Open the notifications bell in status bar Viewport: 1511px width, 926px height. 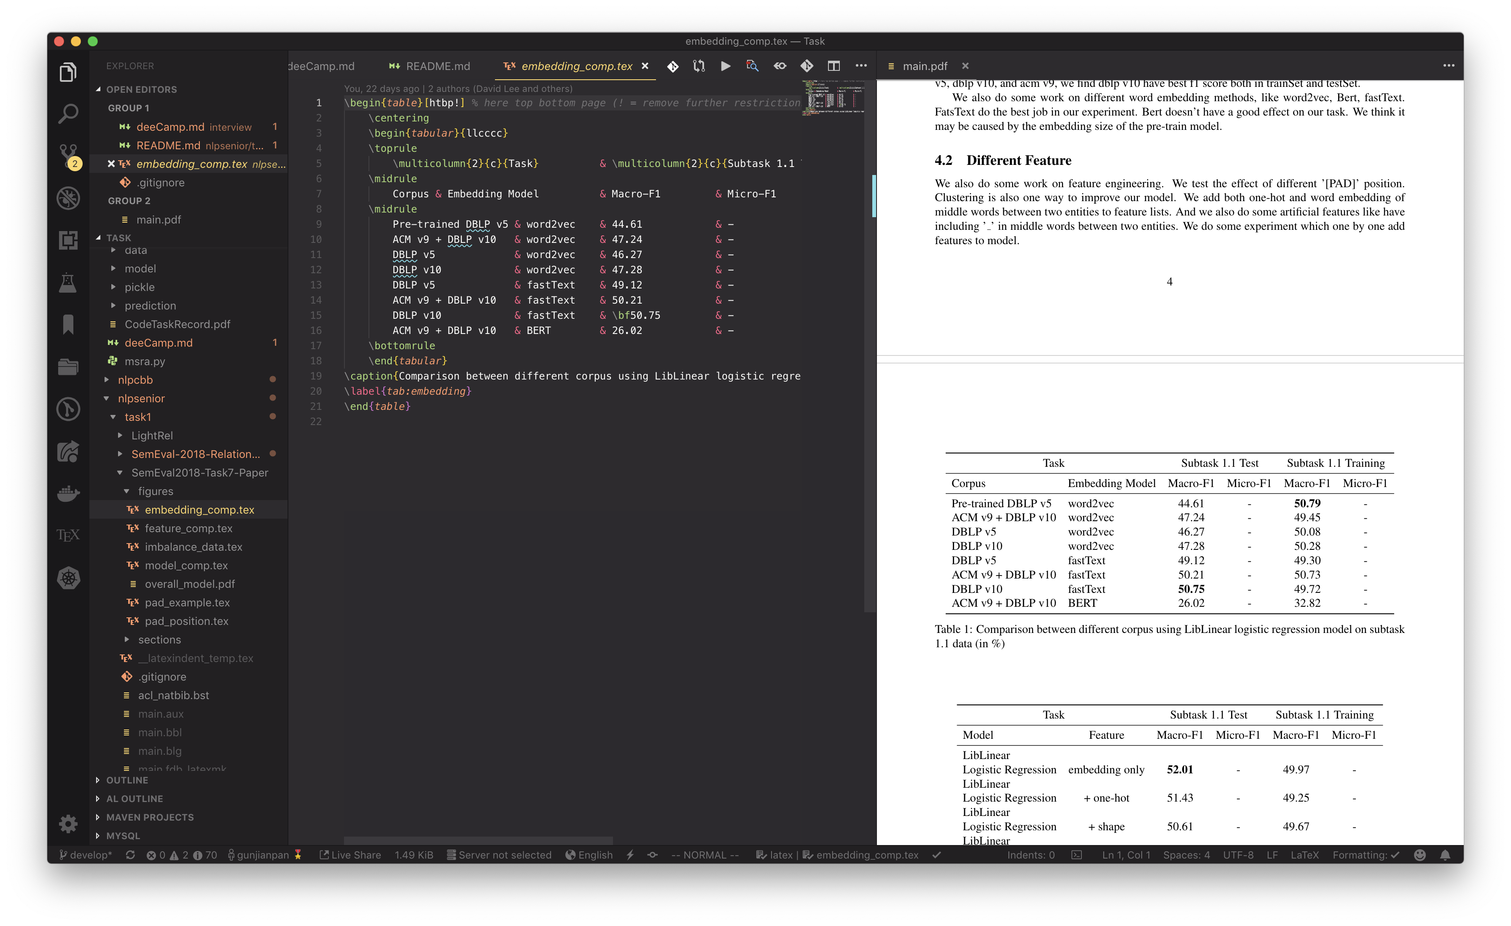[x=1445, y=855]
